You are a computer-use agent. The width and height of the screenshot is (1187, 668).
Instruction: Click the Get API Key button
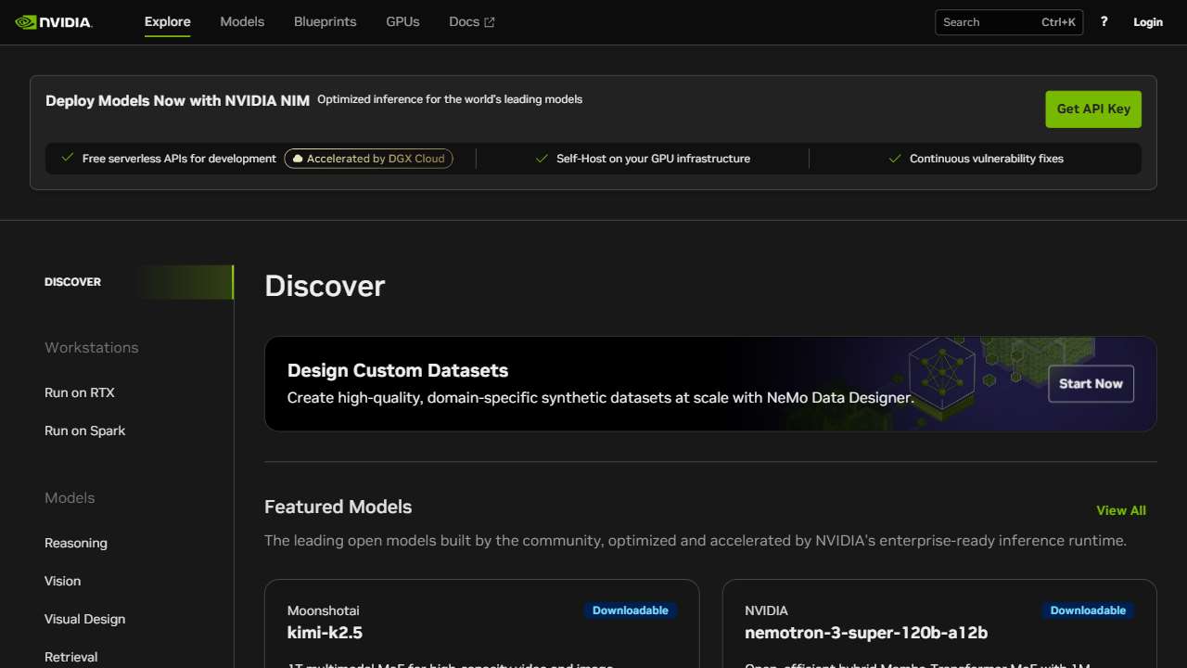pyautogui.click(x=1092, y=109)
